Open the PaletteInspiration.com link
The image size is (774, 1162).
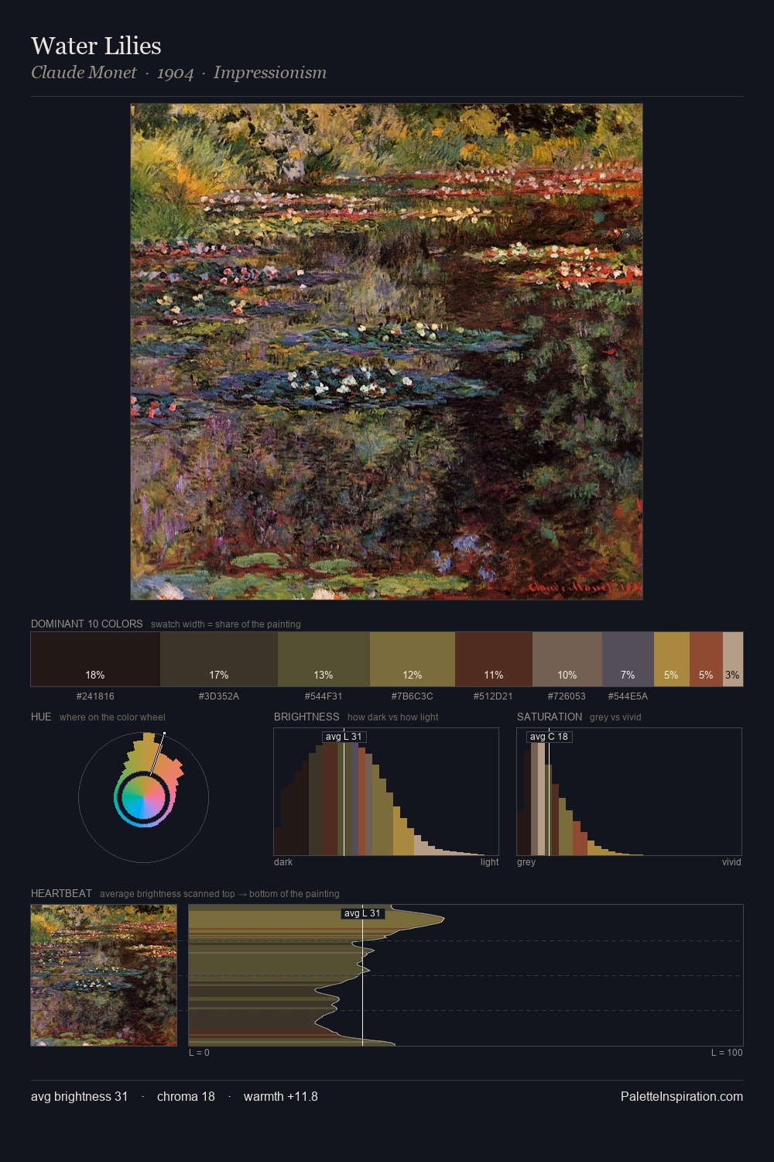[682, 1096]
